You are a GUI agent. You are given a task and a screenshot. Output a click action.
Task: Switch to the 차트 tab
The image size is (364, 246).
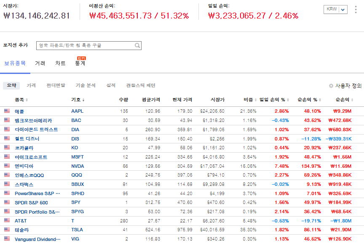[60, 63]
